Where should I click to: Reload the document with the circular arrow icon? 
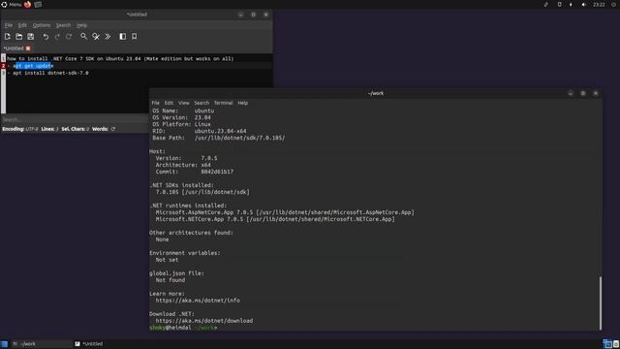[x=69, y=37]
